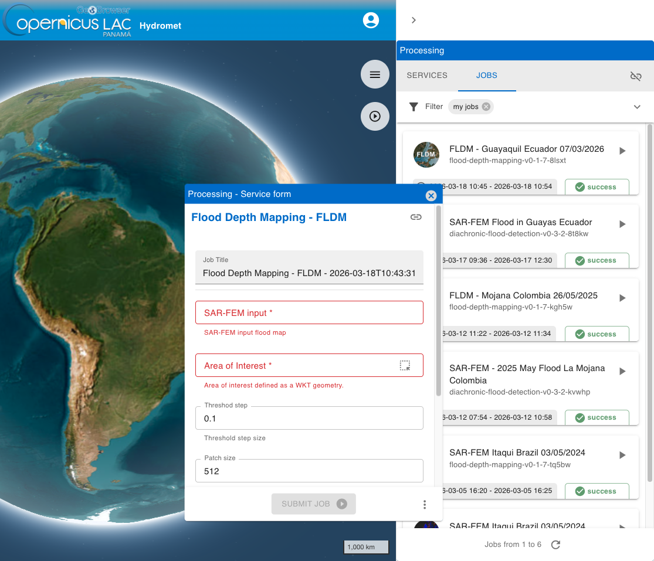Viewport: 654px width, 561px height.
Task: Draw area of interest with selection icon
Action: click(x=405, y=366)
